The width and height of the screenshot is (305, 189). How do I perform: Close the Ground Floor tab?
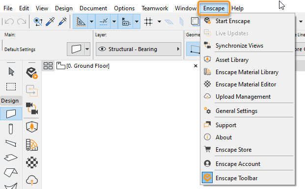(195, 66)
